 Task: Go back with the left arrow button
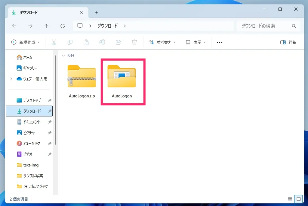(x=14, y=26)
